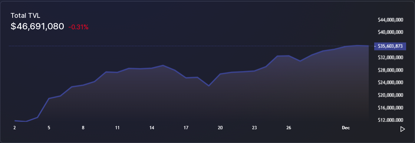The width and height of the screenshot is (415, 143).
Task: Select the date 26 on the time axis
Action: (289, 128)
